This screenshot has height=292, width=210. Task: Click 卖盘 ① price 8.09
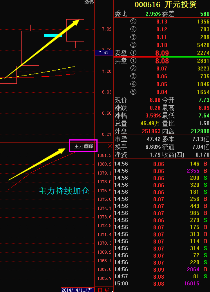point(162,53)
